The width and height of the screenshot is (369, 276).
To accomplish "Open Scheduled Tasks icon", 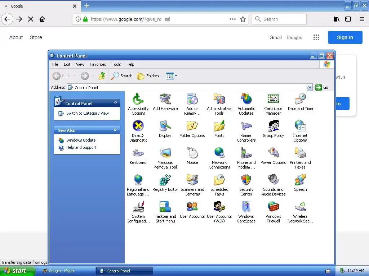I will coord(219,185).
